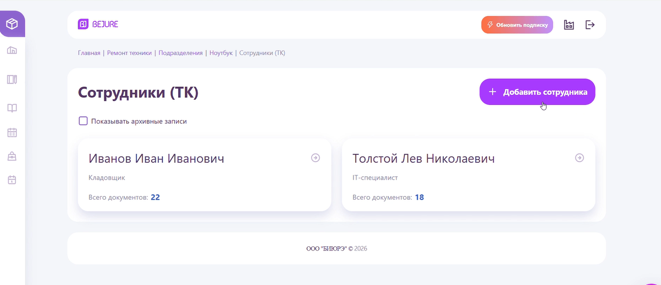661x285 pixels.
Task: Click the BEJURE logo
Action: pyautogui.click(x=98, y=24)
